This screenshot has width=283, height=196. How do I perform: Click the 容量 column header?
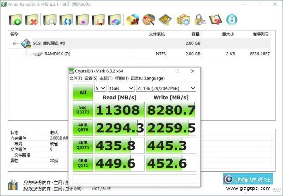point(184,34)
